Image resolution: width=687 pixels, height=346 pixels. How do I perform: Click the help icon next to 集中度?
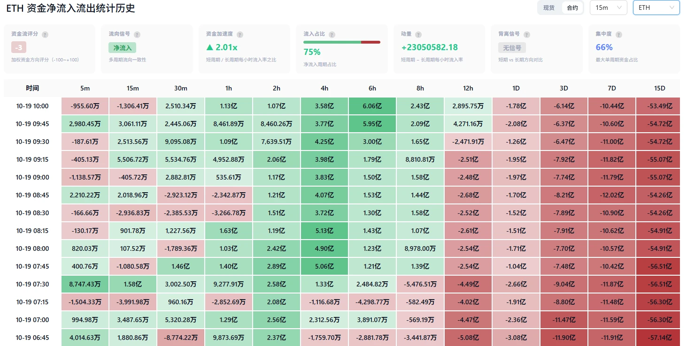pos(619,35)
